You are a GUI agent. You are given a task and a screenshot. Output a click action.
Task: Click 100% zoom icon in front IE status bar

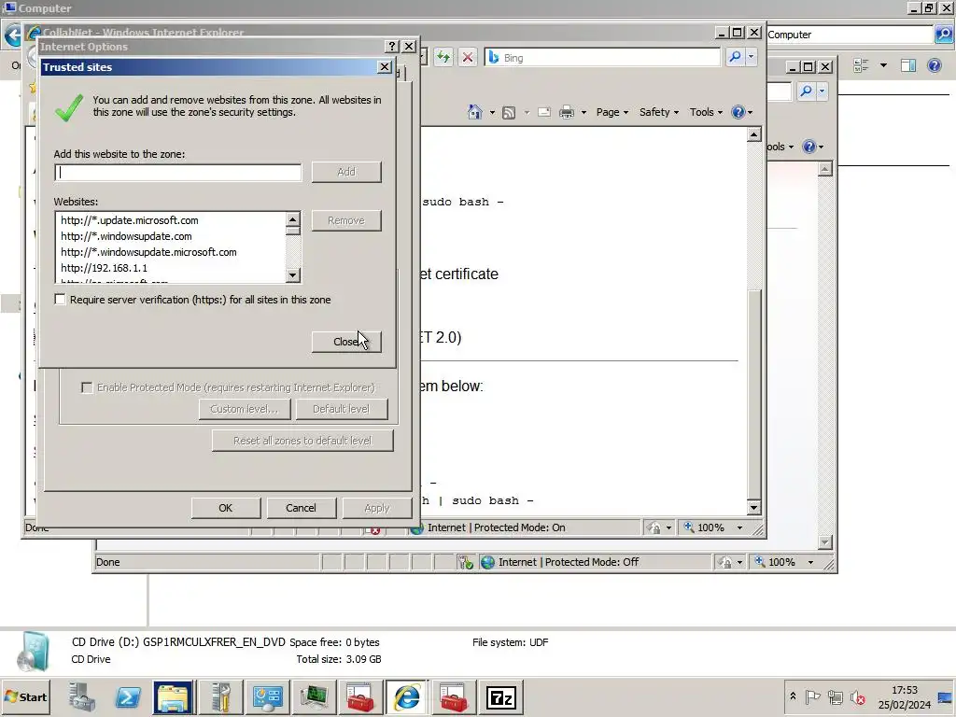pos(689,527)
